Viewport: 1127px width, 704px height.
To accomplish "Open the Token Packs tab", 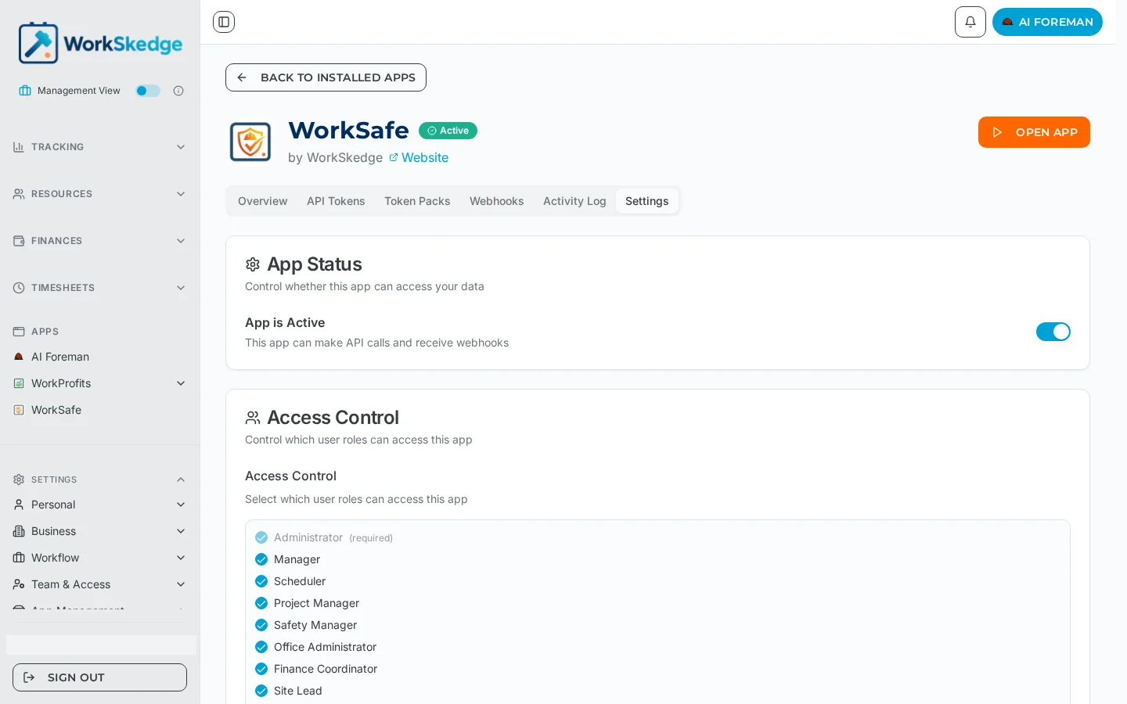I will [x=417, y=201].
